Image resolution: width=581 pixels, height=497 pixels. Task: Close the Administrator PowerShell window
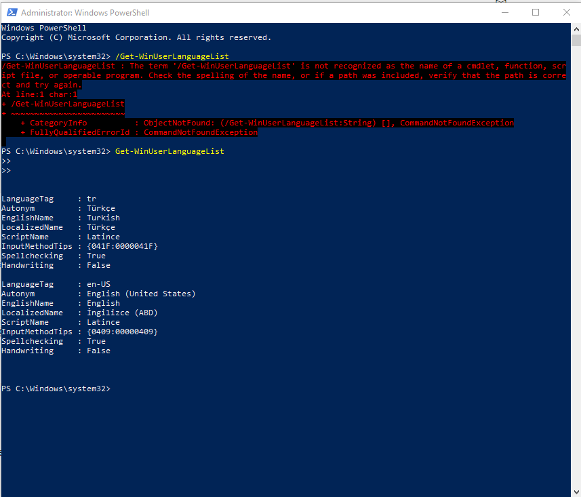point(567,12)
